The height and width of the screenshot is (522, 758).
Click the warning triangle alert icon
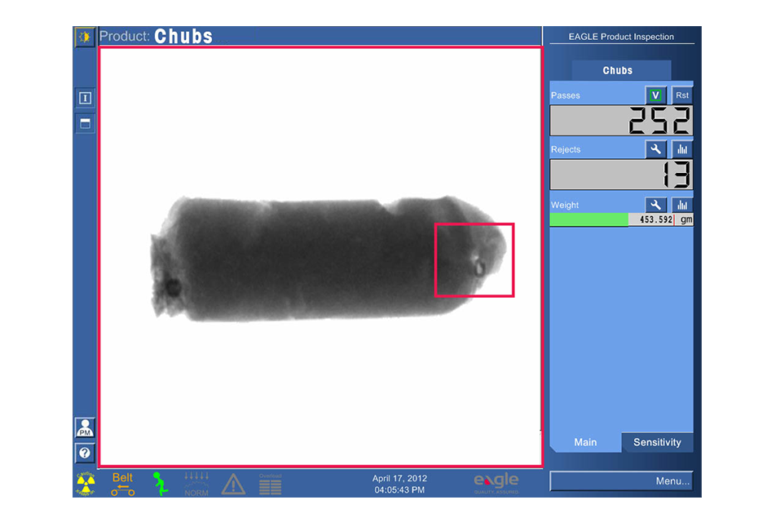tap(233, 484)
